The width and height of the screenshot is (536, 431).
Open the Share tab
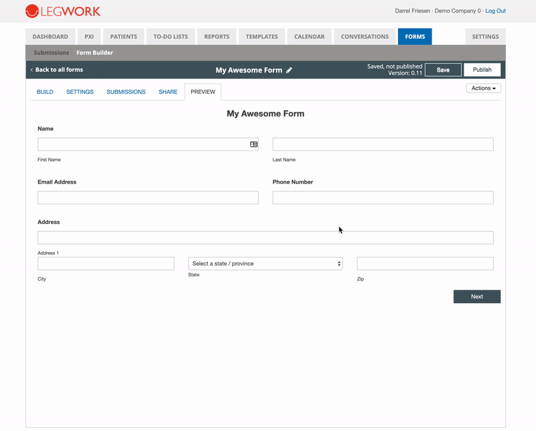(x=167, y=92)
